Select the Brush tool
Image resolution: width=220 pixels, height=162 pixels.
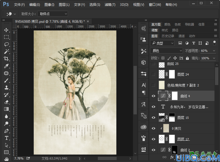click(x=6, y=80)
